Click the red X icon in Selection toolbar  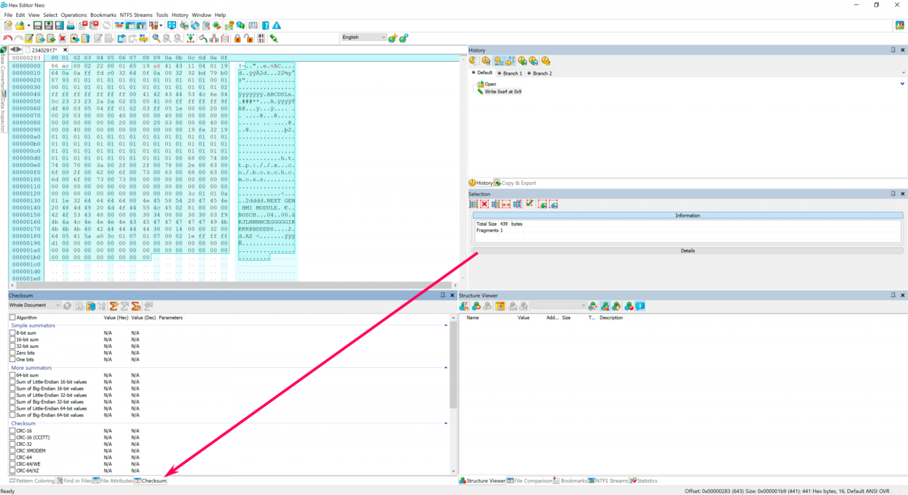pos(484,204)
